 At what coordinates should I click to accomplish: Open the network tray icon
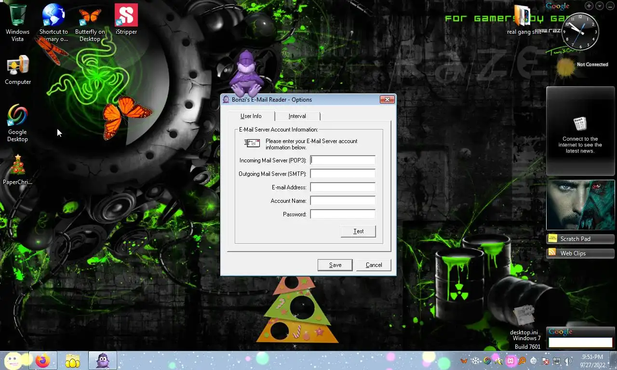pyautogui.click(x=557, y=361)
